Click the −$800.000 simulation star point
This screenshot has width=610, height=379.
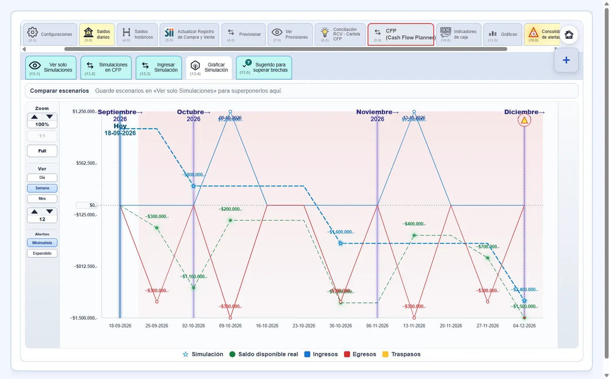click(193, 186)
